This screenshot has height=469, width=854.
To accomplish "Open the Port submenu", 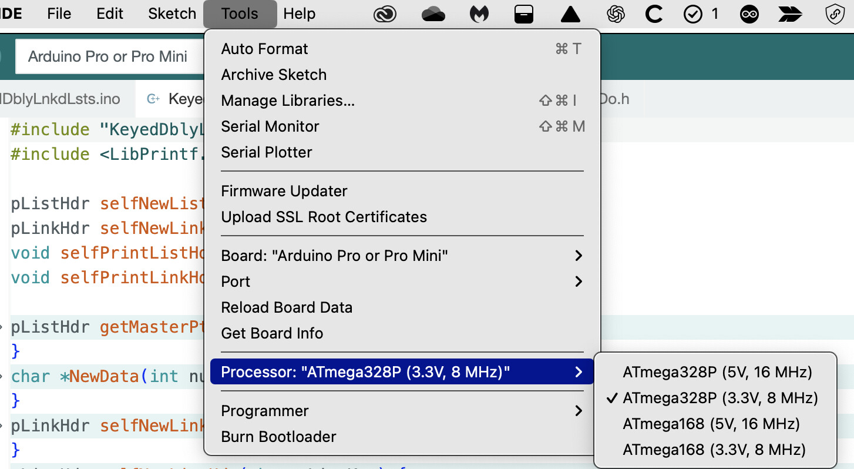I will pos(236,282).
